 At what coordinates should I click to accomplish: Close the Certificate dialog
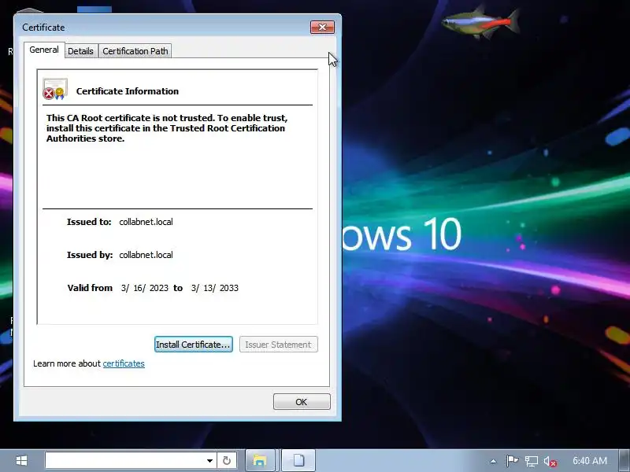323,27
